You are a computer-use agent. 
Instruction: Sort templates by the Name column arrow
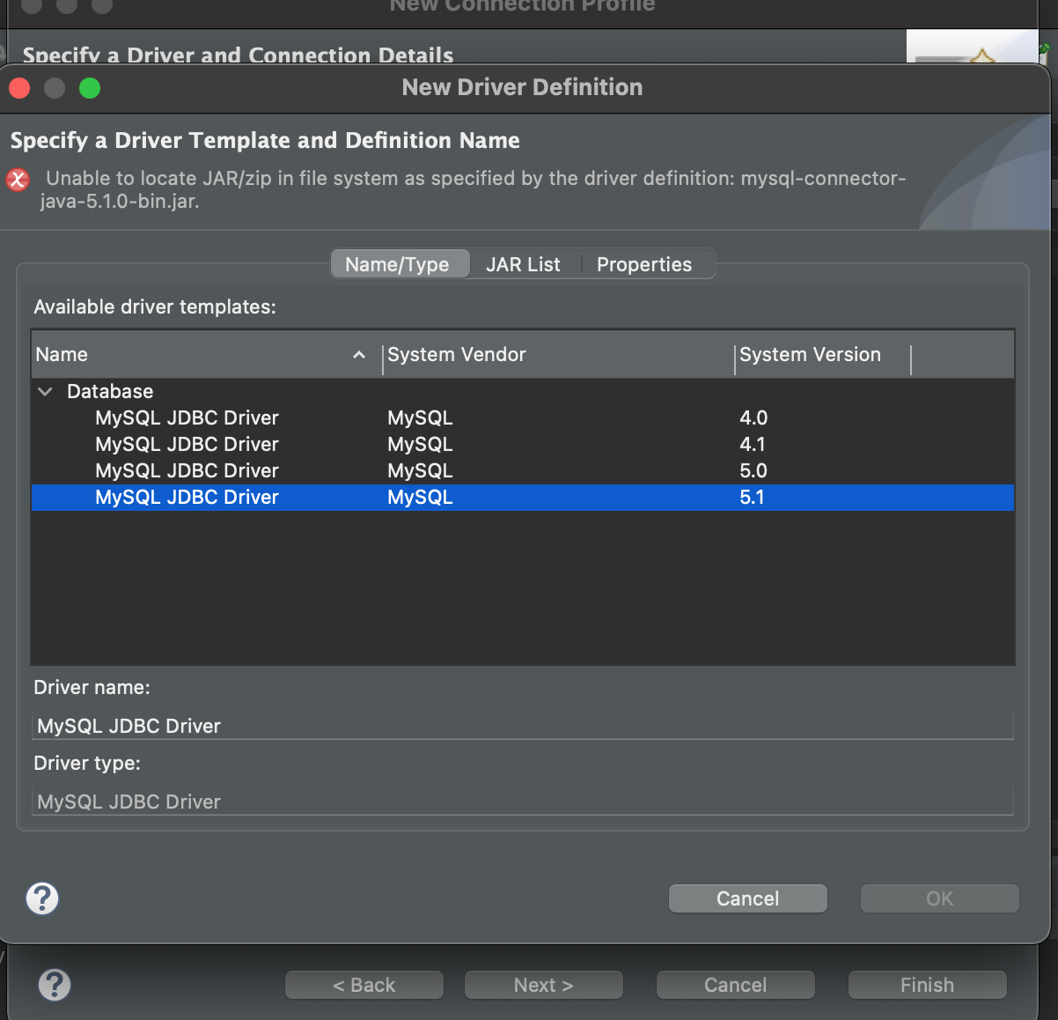point(359,355)
